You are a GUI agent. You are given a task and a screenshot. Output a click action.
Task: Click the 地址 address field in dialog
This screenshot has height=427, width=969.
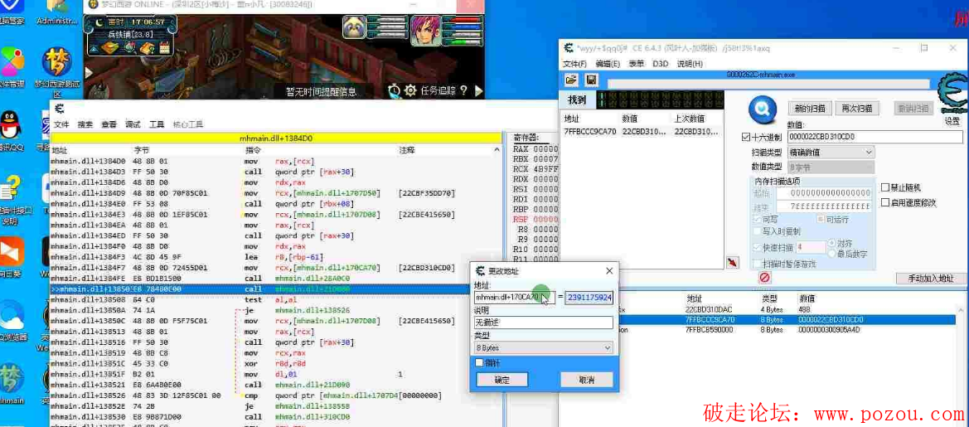pyautogui.click(x=514, y=297)
